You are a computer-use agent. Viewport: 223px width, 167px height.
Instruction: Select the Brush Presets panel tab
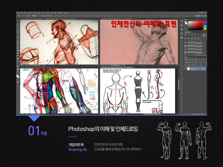coord(187,32)
